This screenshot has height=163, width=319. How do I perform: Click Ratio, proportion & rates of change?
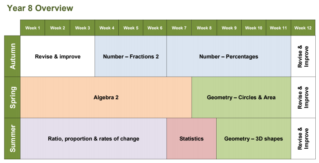click(93, 138)
